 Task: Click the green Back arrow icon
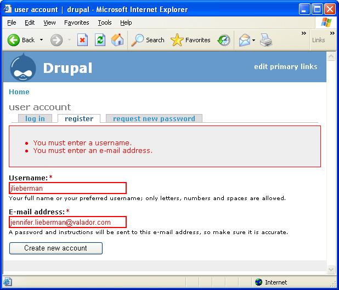pos(13,40)
